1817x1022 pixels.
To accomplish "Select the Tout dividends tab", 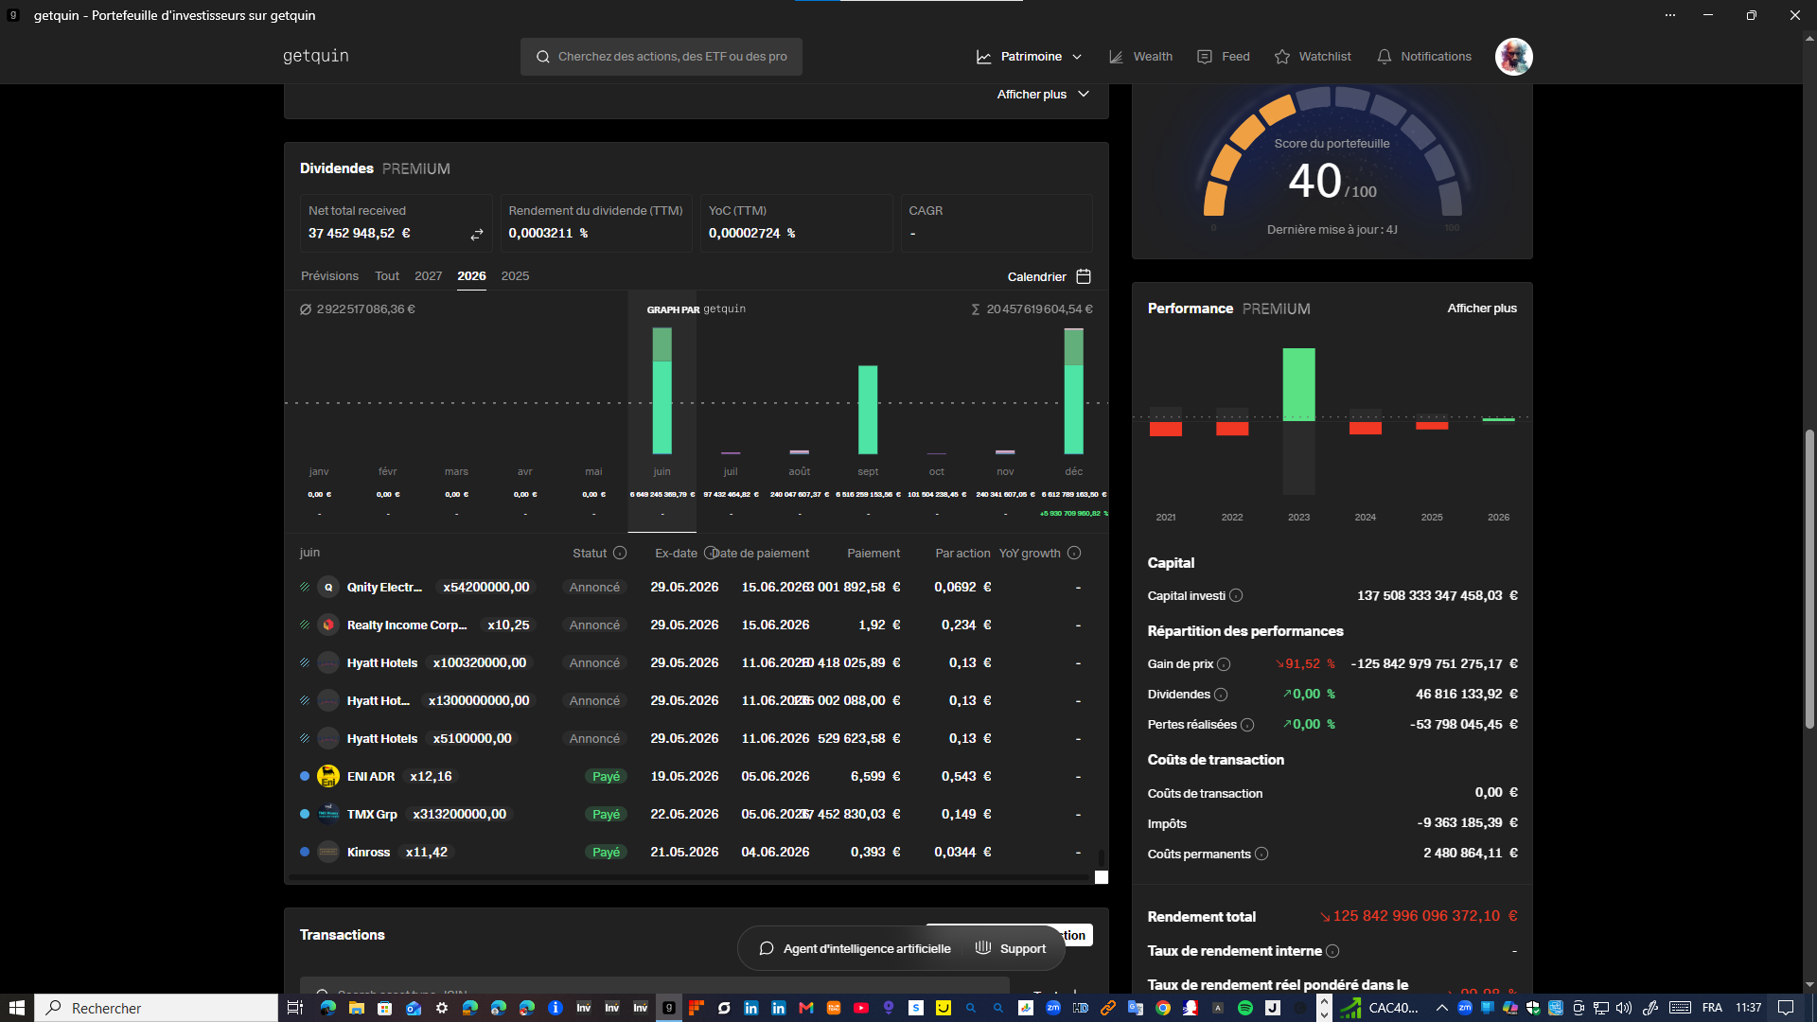I will coord(387,276).
